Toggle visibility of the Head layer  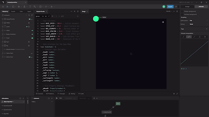(32, 30)
